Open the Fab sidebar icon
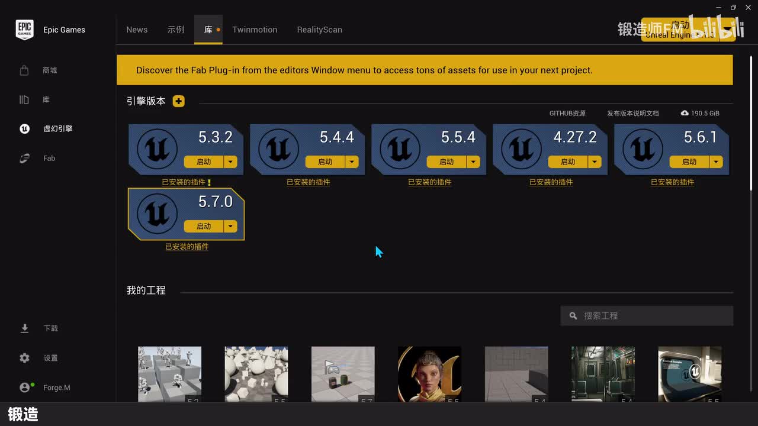 pos(24,158)
